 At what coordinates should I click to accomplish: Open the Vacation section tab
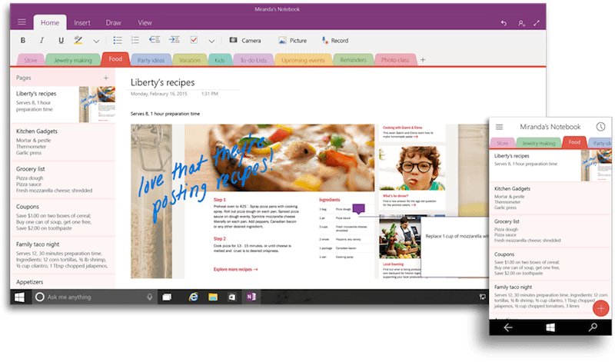(x=189, y=59)
